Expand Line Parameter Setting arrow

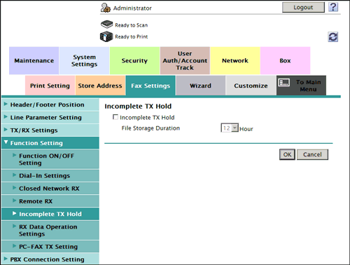(x=6, y=116)
